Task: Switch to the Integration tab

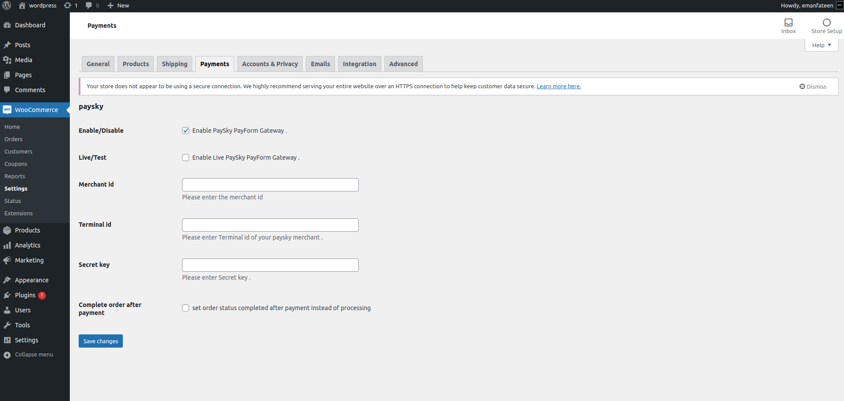Action: coord(360,64)
